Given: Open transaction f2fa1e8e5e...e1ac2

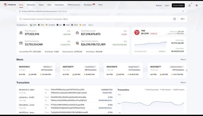Looking at the screenshot, I should (27, 105).
